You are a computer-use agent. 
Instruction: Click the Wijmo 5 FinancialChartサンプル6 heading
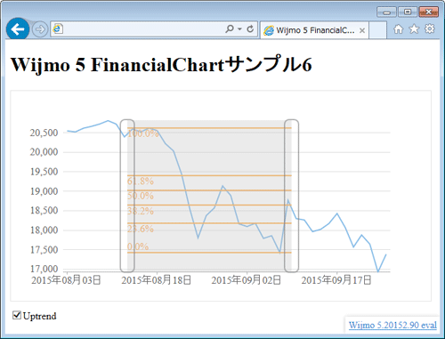click(x=161, y=64)
